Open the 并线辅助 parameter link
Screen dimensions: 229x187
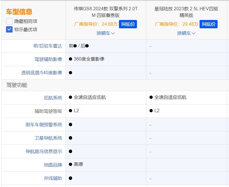(53, 178)
